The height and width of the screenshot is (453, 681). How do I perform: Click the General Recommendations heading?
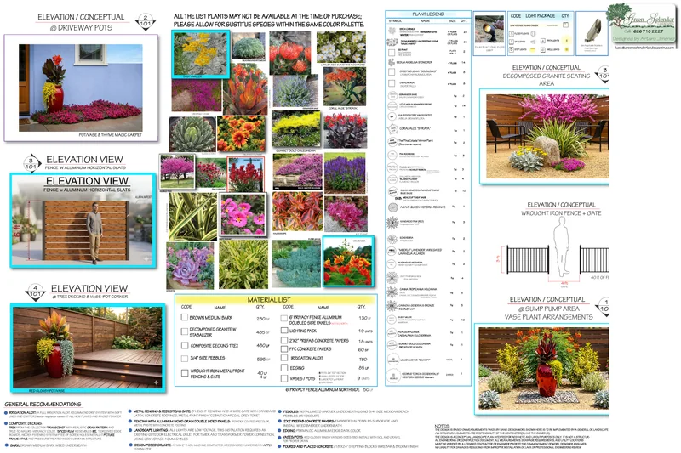click(43, 404)
